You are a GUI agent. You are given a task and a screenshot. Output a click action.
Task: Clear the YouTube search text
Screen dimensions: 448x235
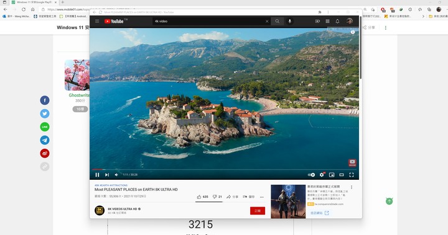267,21
